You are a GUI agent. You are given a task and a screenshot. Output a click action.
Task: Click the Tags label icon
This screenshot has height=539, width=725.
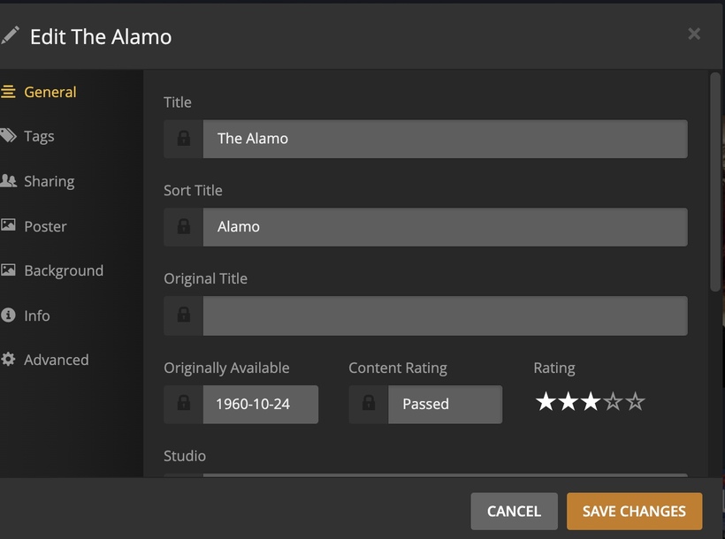click(x=9, y=136)
